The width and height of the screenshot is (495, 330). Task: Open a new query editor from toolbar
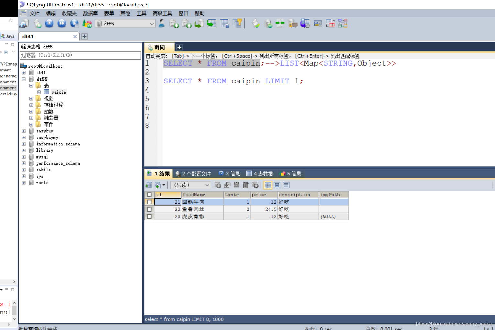tap(38, 24)
